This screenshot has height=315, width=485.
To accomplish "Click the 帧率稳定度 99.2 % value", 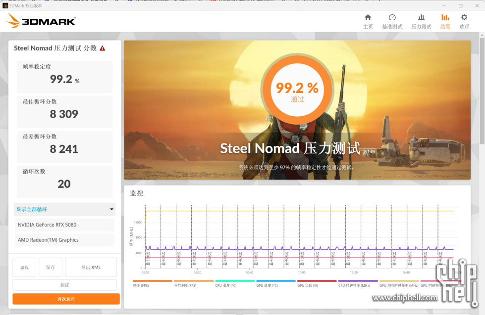I will [64, 79].
